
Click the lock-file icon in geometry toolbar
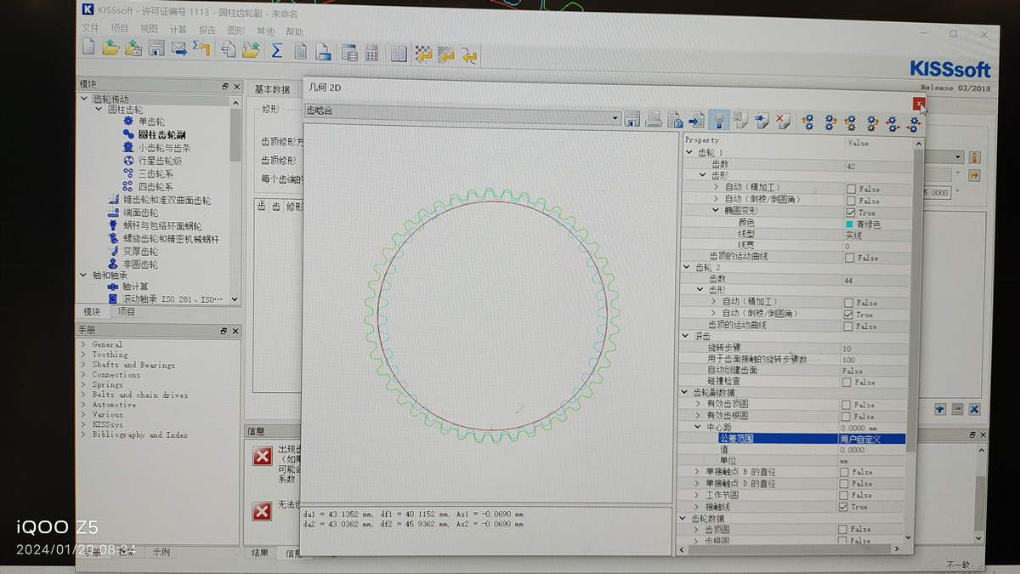[x=675, y=120]
